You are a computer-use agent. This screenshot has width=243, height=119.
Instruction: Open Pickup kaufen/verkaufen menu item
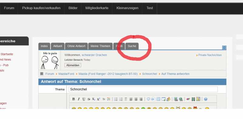pos(41,8)
